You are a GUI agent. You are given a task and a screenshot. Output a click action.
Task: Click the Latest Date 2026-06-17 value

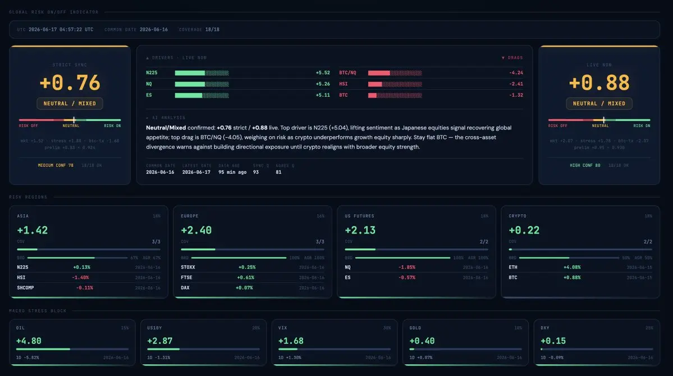point(196,172)
